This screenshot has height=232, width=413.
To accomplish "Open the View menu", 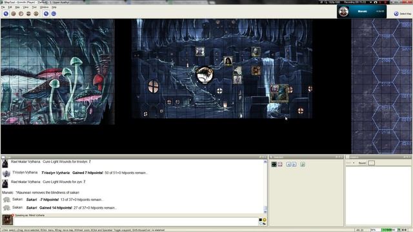I will click(26, 7).
